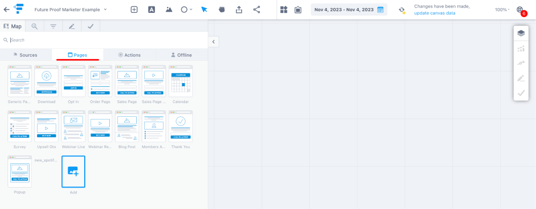
Task: Open the Future Proof Marketer Example dropdown
Action: (x=71, y=10)
